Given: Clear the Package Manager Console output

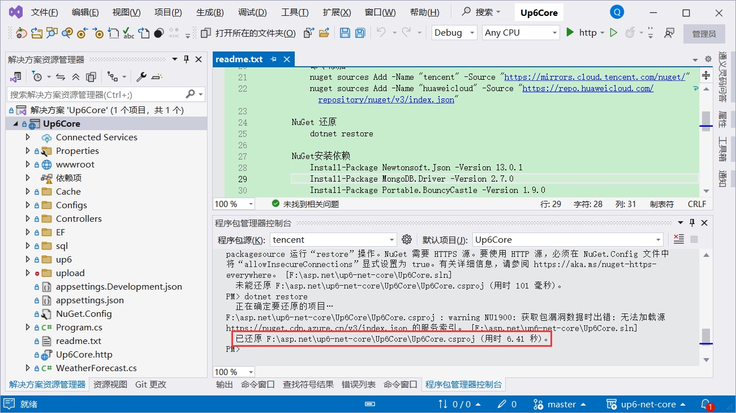Looking at the screenshot, I should (x=679, y=239).
